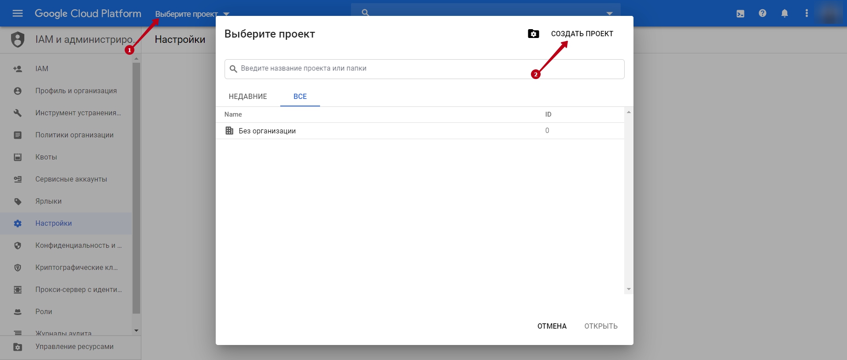This screenshot has width=847, height=360.
Task: Click the Управление ресурсами folder icon
Action: pyautogui.click(x=18, y=347)
